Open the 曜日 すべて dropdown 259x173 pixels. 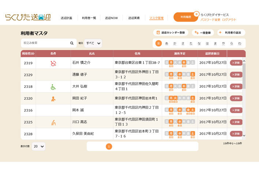tap(93, 43)
